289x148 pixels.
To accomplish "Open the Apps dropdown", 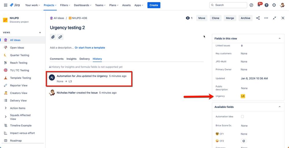I will pos(139,5).
